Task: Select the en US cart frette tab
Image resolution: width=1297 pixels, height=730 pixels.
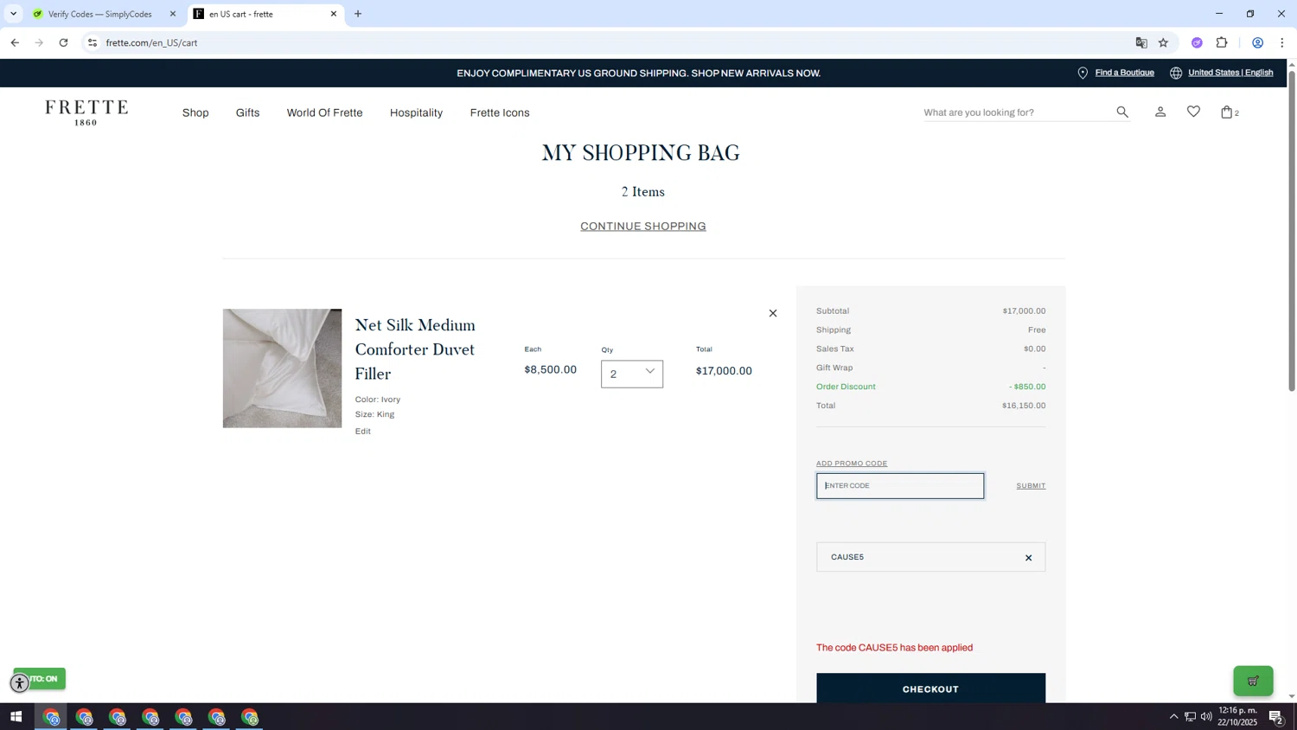Action: (x=259, y=14)
